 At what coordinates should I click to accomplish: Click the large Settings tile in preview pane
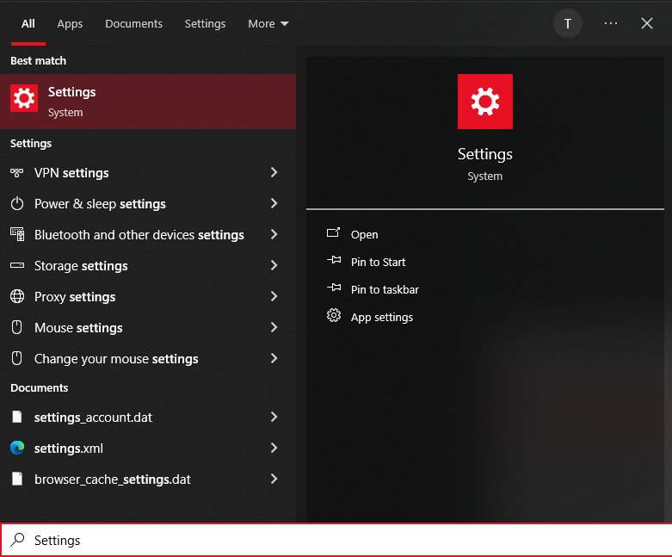click(484, 102)
